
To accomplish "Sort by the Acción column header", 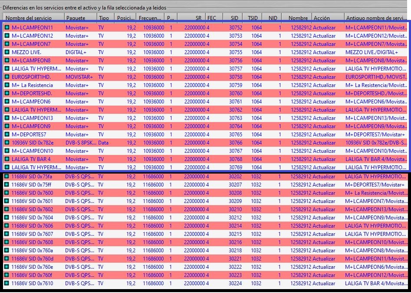I will [x=328, y=18].
